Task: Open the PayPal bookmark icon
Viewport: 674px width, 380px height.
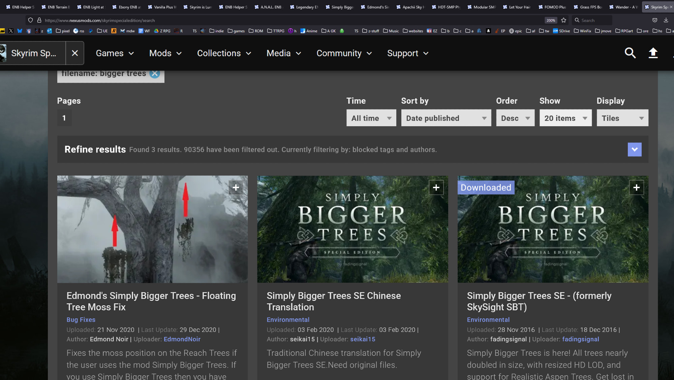Action: click(x=91, y=31)
